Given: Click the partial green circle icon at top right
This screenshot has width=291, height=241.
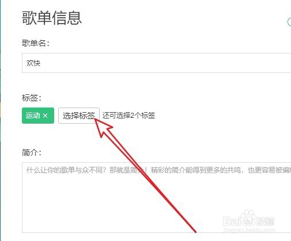Looking at the screenshot, I should click(x=289, y=22).
